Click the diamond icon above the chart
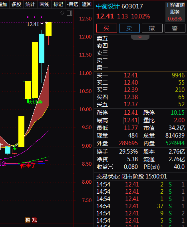This screenshot has width=187, height=227. pos(62,13)
